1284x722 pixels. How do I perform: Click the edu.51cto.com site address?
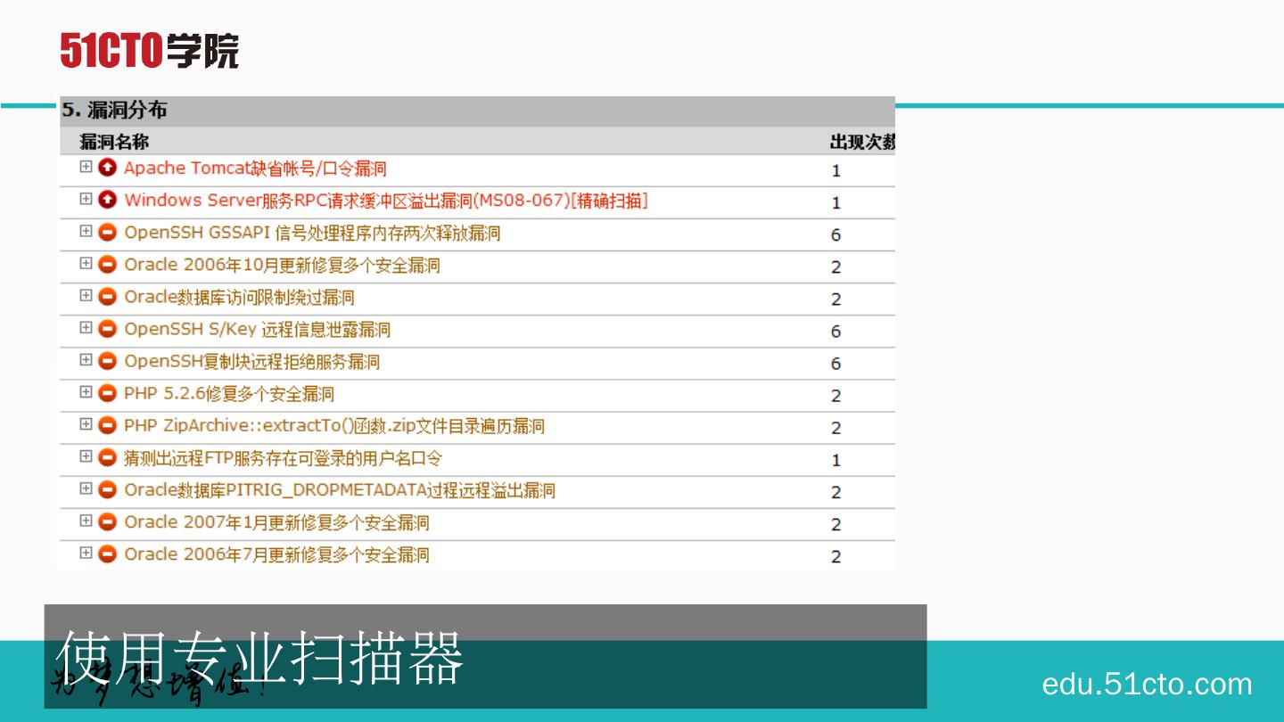(1147, 684)
